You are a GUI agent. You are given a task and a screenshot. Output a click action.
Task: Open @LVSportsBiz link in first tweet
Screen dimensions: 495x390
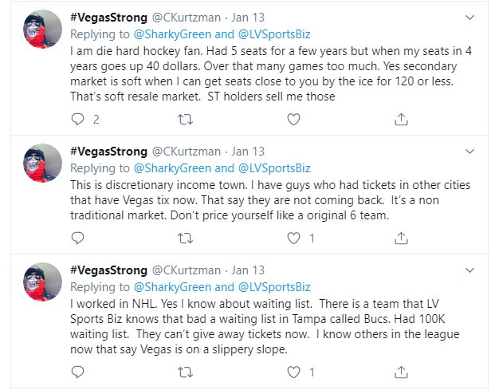(x=274, y=34)
